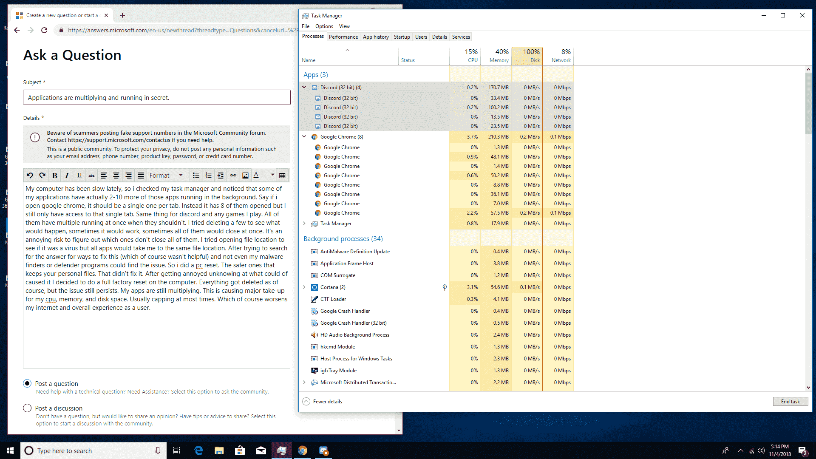Screen dimensions: 816x459
Task: Apply italic formatting to the text
Action: 67,176
